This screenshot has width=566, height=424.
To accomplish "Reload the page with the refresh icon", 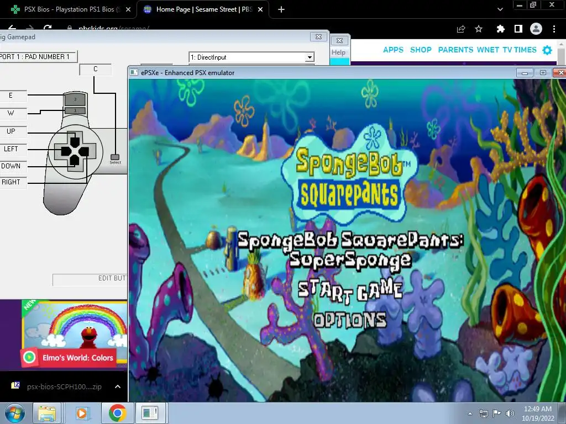I will click(48, 28).
